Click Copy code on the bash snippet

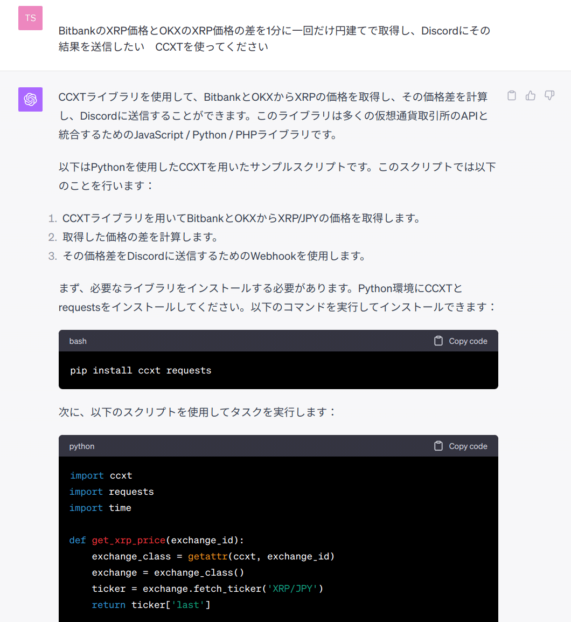[x=468, y=341]
